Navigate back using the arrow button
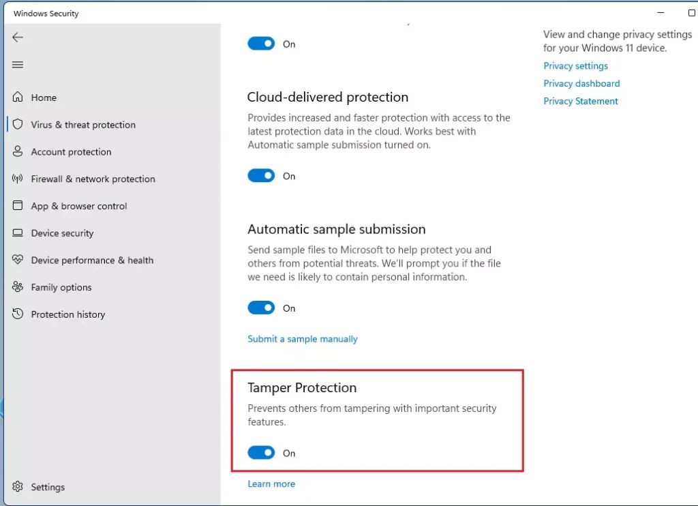The height and width of the screenshot is (506, 698). 18,38
